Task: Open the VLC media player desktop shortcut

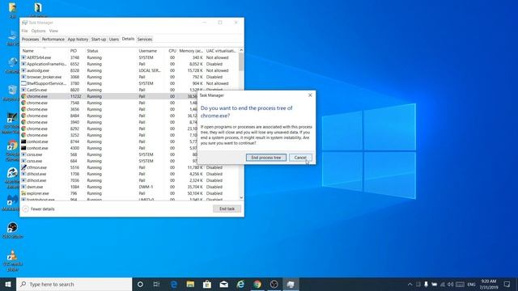Action: tap(13, 260)
